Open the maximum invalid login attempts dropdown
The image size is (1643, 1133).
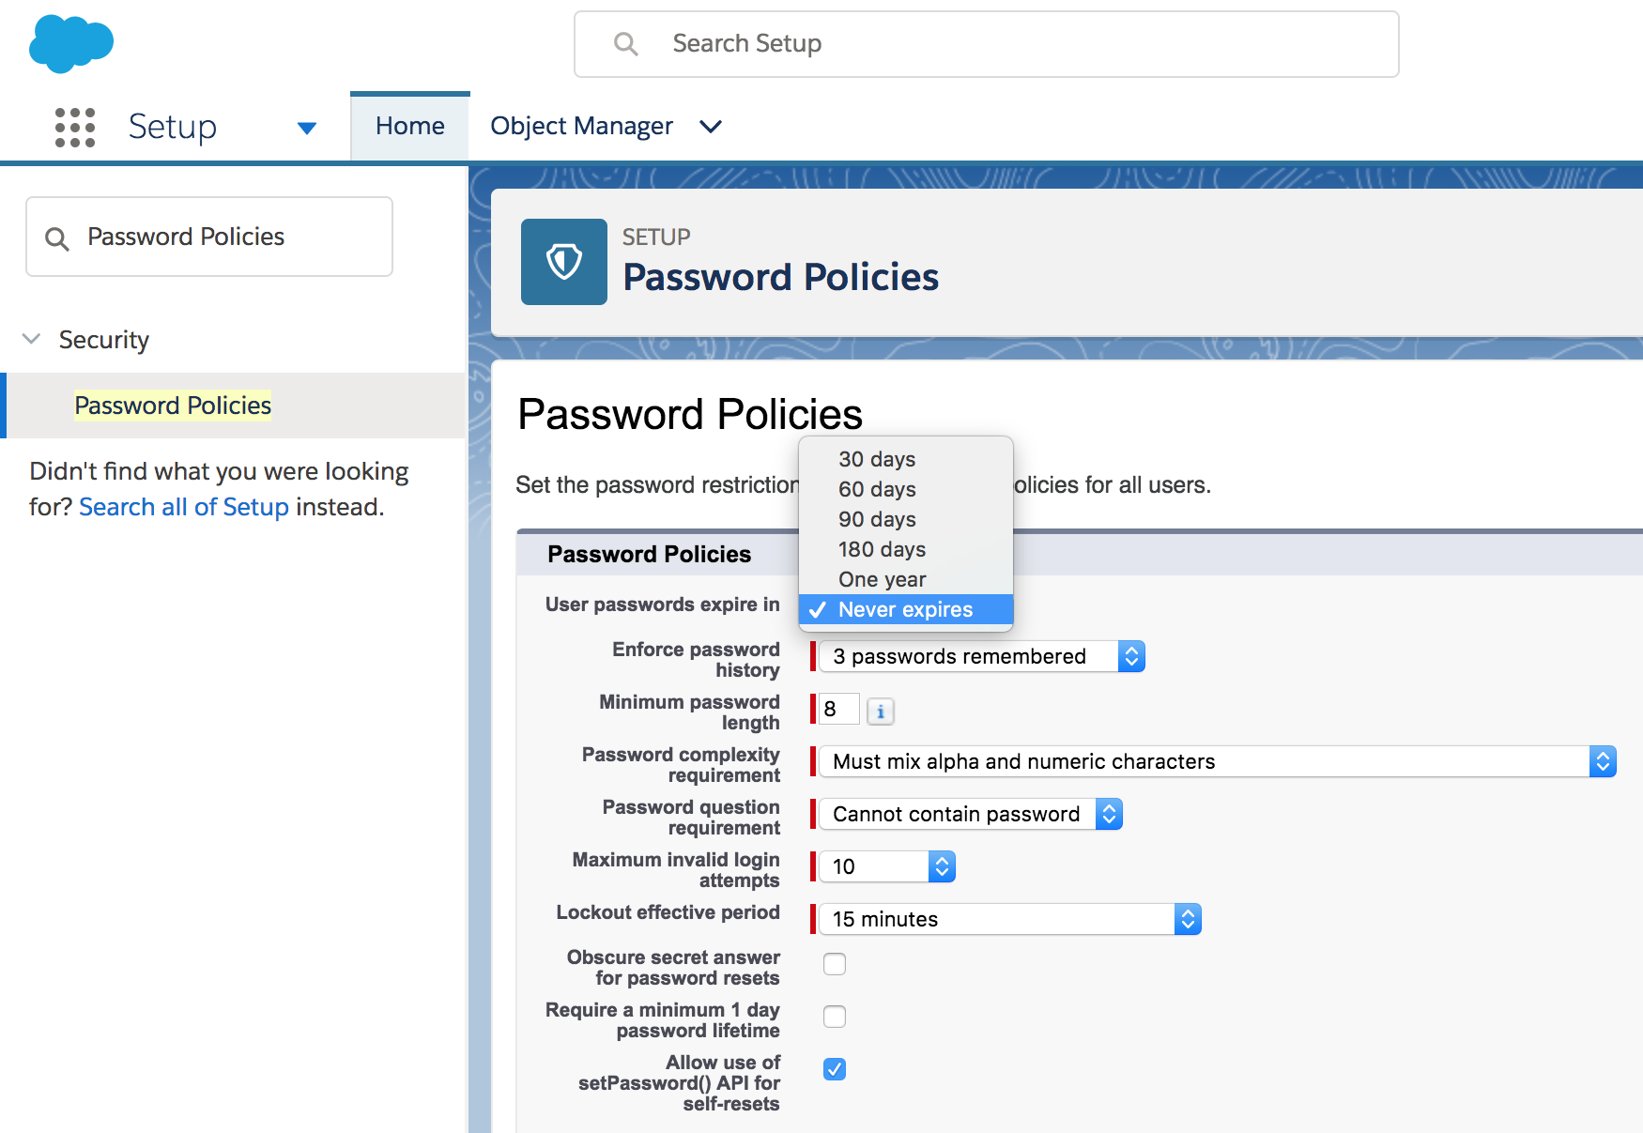click(887, 866)
